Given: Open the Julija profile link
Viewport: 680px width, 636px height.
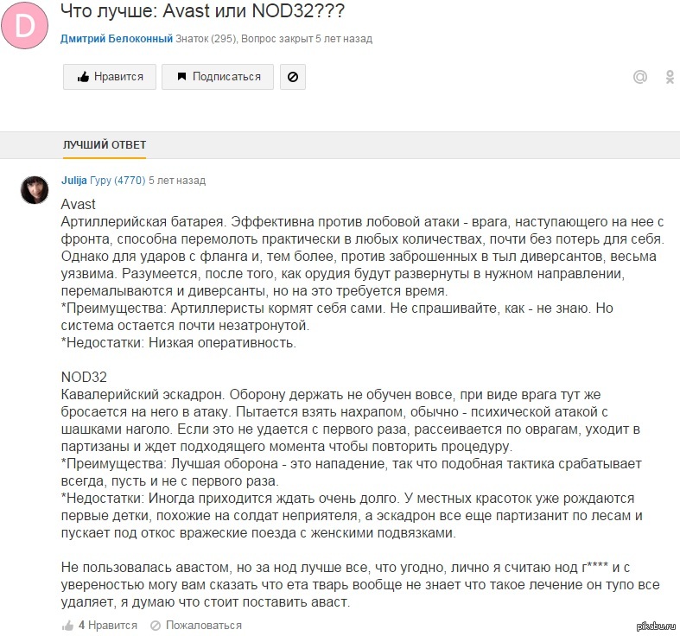Looking at the screenshot, I should point(73,180).
